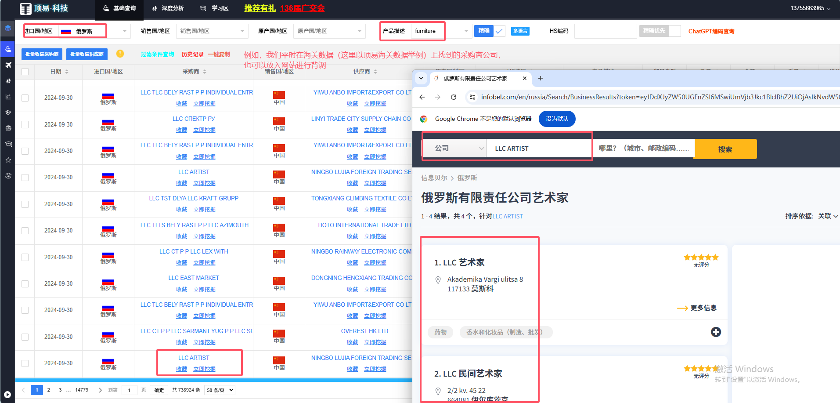The image size is (840, 403).
Task: Open the globe icon in left sidebar
Action: coord(8,128)
